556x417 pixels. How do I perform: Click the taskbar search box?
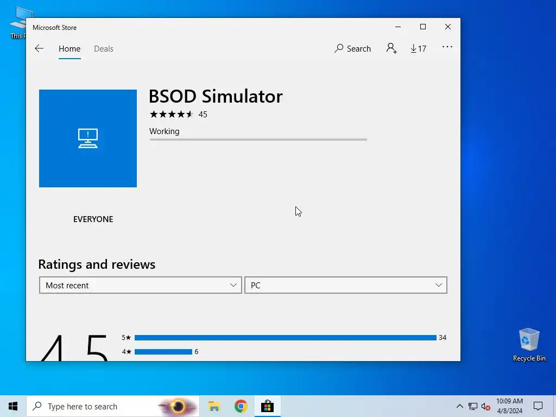[113, 406]
